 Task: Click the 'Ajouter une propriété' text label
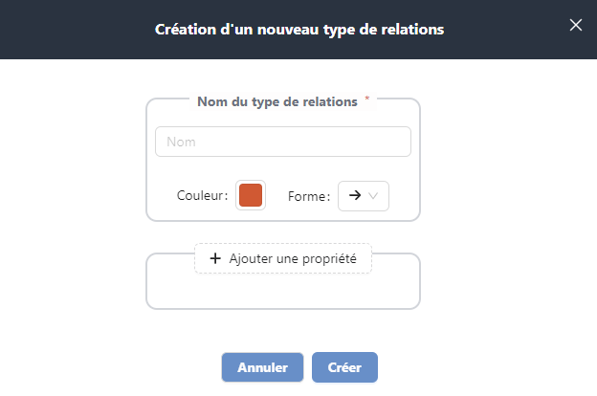tap(293, 258)
